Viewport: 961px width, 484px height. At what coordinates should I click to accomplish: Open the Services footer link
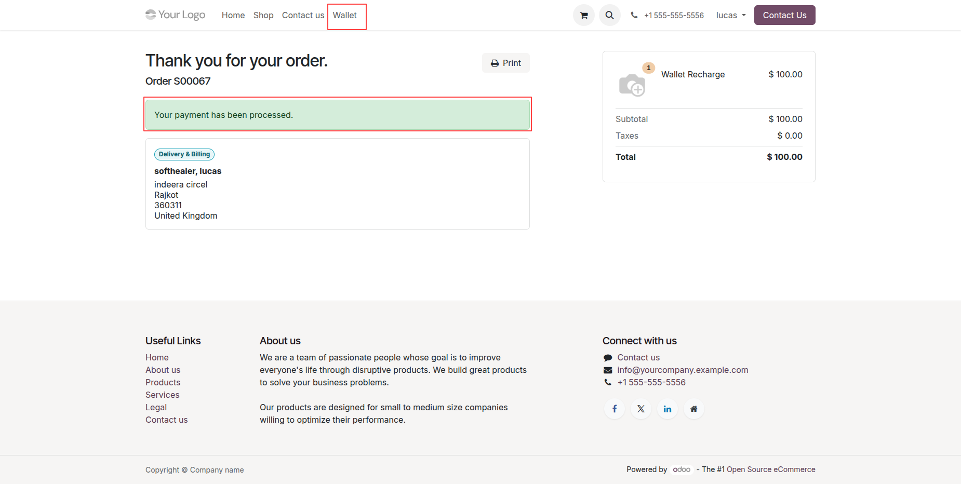162,395
